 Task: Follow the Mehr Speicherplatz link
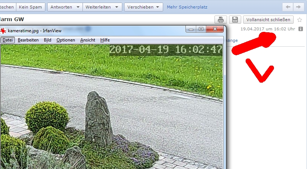(187, 7)
